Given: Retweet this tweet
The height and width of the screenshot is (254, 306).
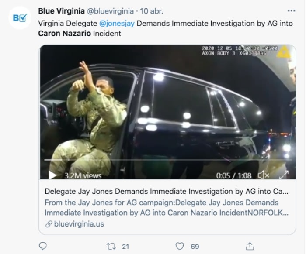Looking at the screenshot, I should pyautogui.click(x=111, y=246).
